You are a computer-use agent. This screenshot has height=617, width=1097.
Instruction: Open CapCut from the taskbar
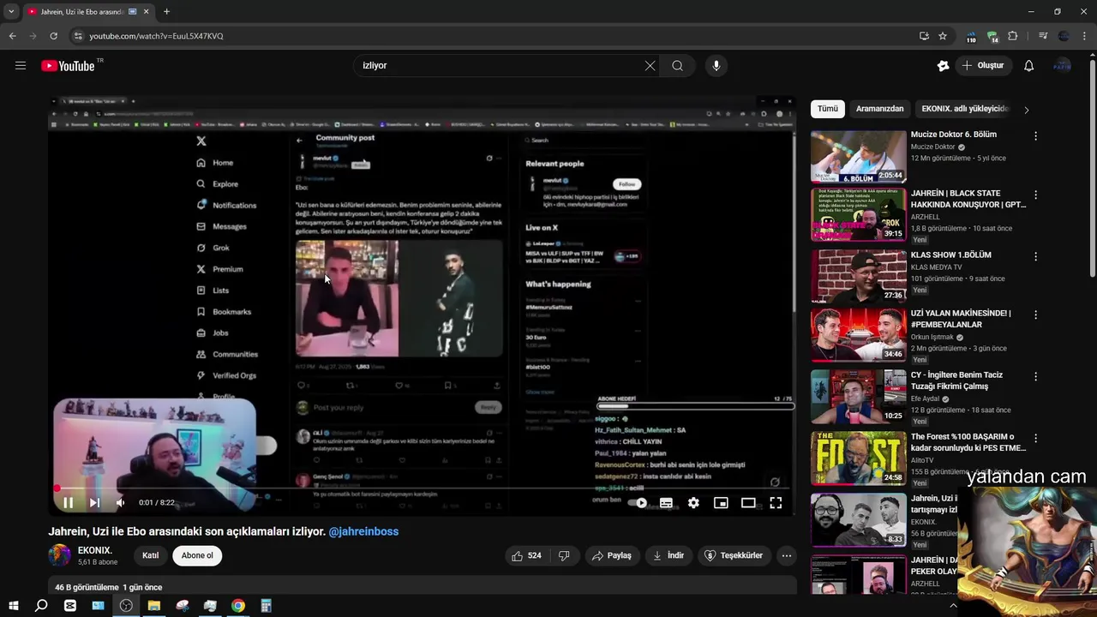pyautogui.click(x=70, y=606)
